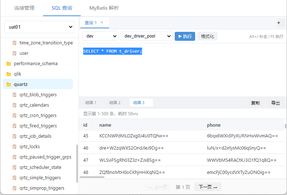The image size is (287, 195).
Task: Select the qrtz_job_details table
Action: click(x=36, y=136)
